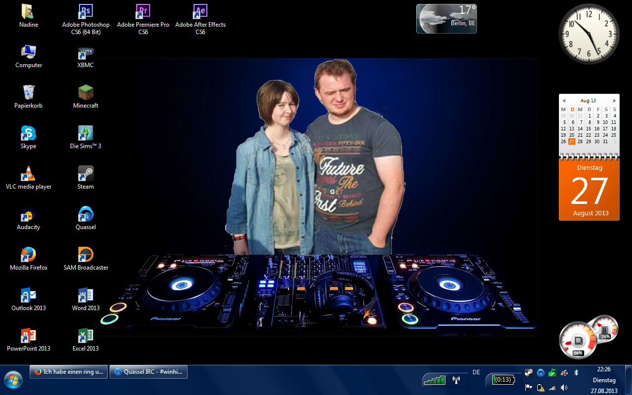Select the SAM Broadcaster icon
The image size is (632, 395).
point(85,255)
